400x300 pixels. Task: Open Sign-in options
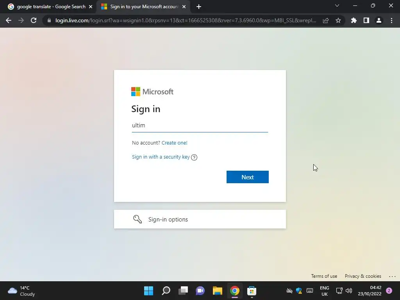pyautogui.click(x=200, y=219)
